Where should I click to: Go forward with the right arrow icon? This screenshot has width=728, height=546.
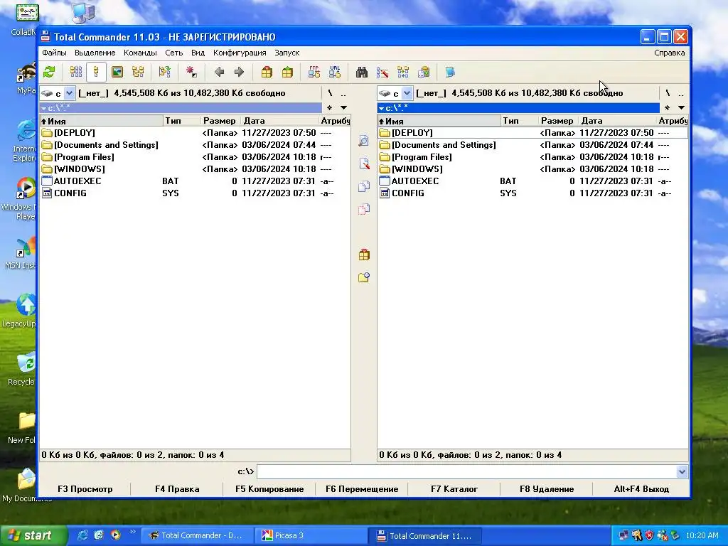tap(239, 72)
